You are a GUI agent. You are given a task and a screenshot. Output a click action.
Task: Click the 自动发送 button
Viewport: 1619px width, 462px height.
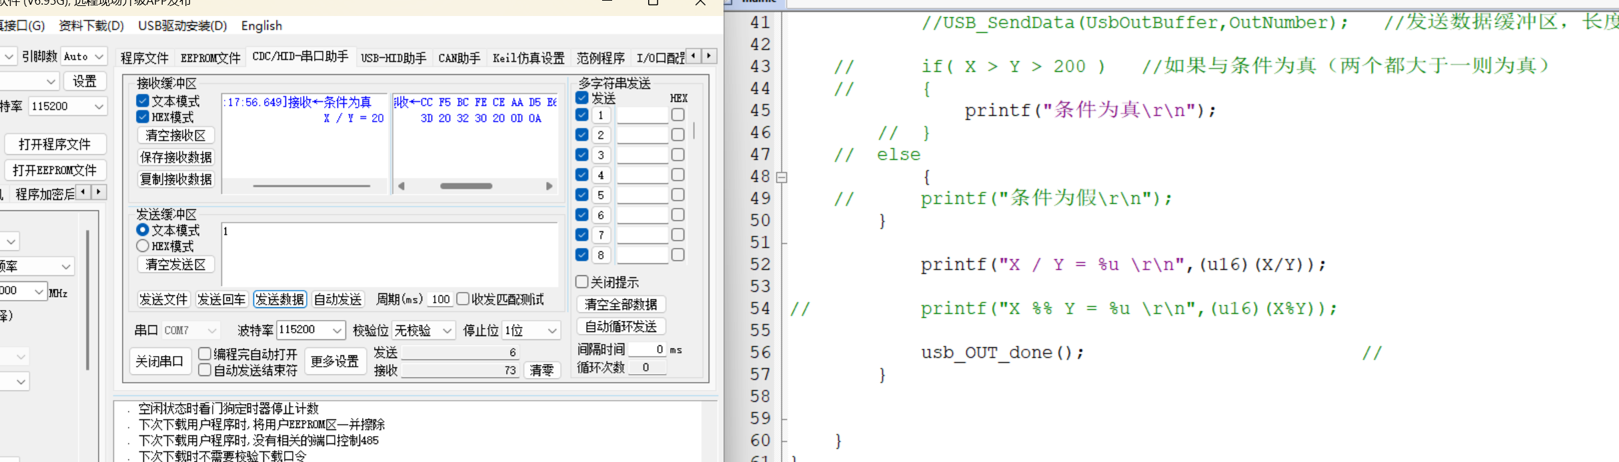pyautogui.click(x=337, y=299)
